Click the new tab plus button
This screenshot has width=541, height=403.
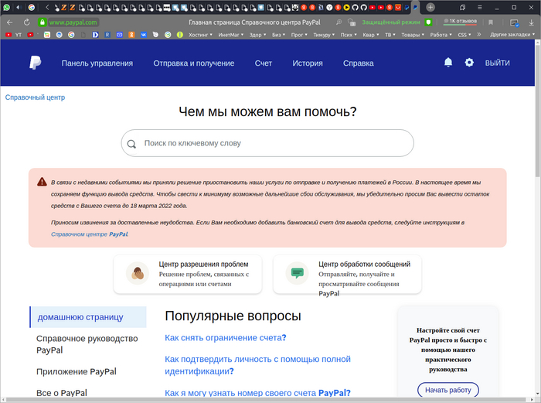430,7
